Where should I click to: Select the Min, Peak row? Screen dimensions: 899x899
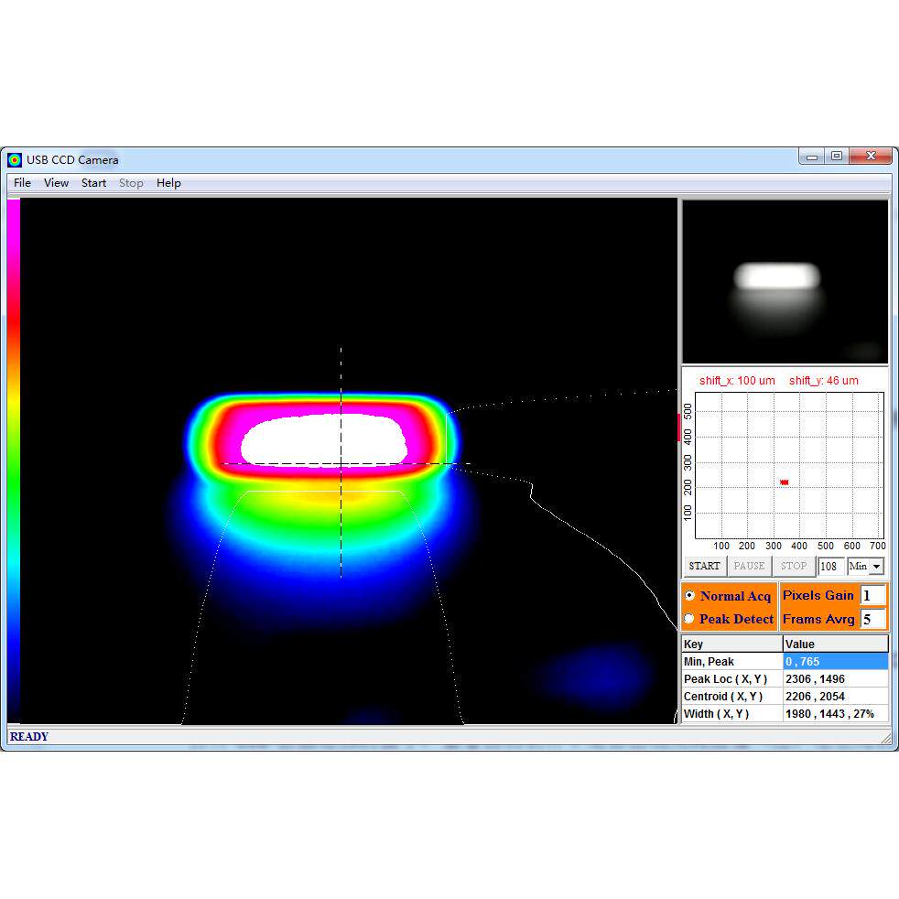(785, 661)
